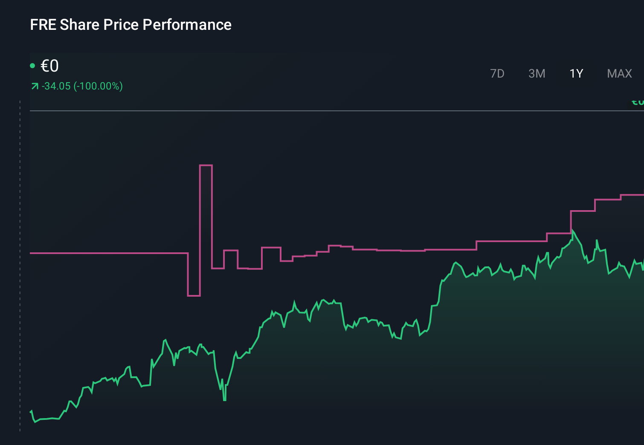Click the euro currency symbol in the price display

[x=45, y=66]
